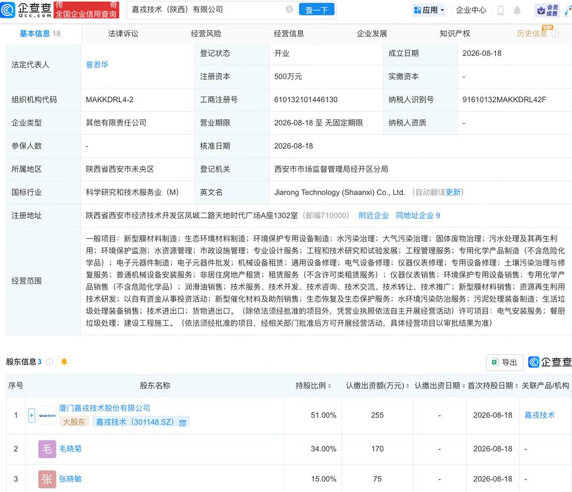Viewport: 572px width, 492px height.
Task: Click the Qcc.com 企查查 logo
Action: click(x=26, y=9)
